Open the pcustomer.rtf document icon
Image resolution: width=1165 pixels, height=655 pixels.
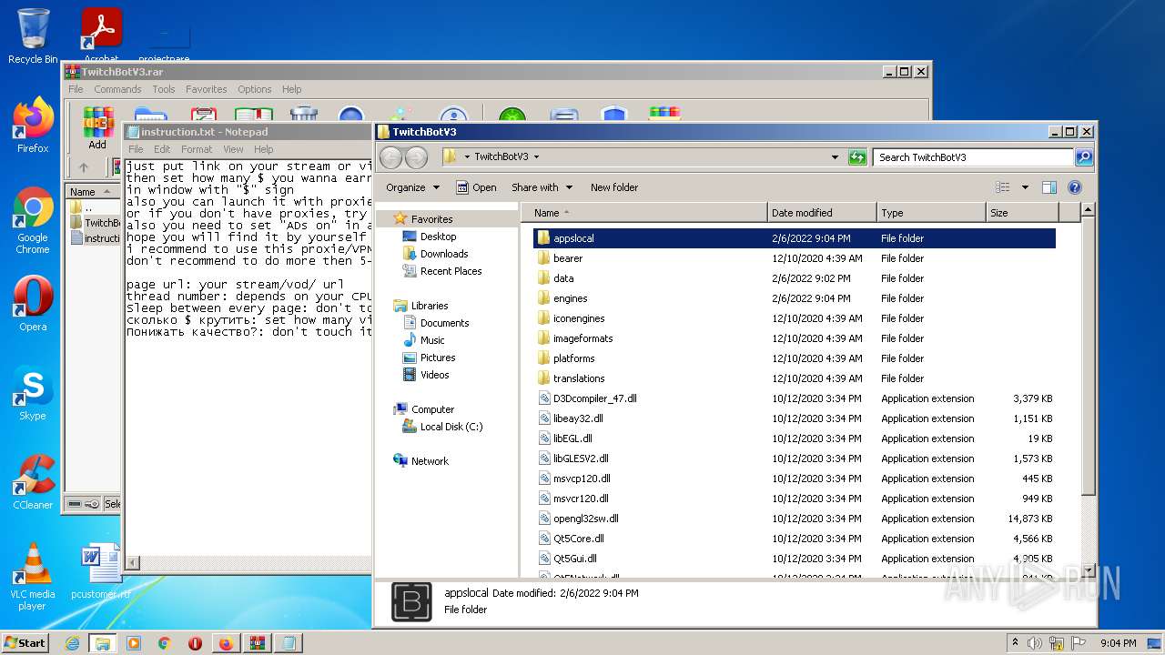pos(101,571)
